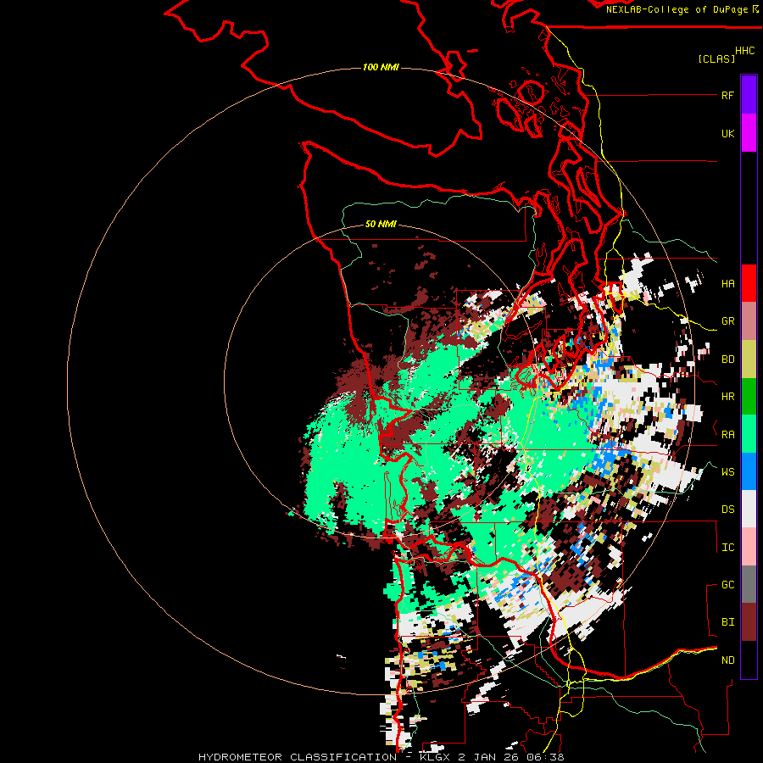Click the NEXLAB-College of DuPage credit text
Viewport: 763px width, 763px height.
pyautogui.click(x=677, y=9)
